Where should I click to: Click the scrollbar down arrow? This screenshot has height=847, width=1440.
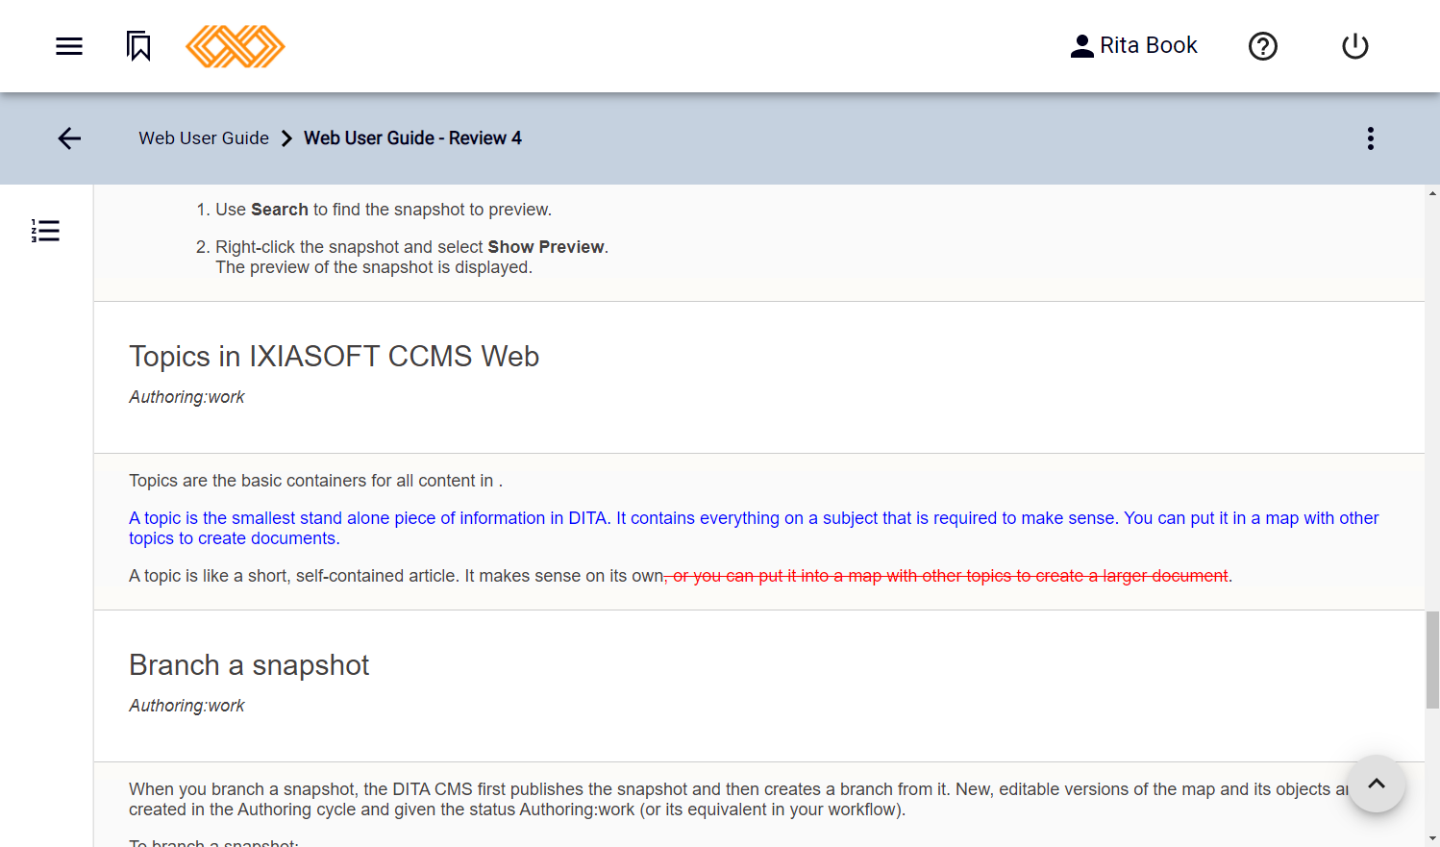click(x=1432, y=838)
